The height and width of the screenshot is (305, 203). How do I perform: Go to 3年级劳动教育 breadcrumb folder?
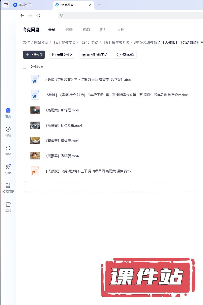click(x=145, y=42)
